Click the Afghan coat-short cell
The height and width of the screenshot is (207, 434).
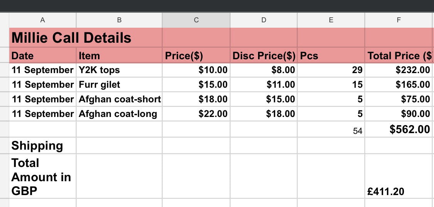[119, 99]
